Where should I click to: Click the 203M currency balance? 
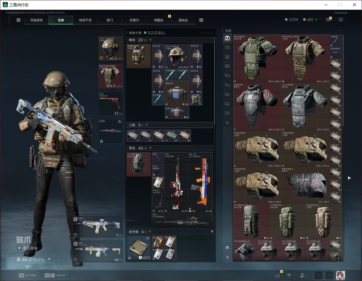(292, 20)
